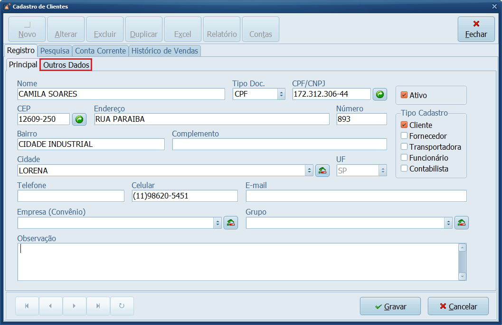Tick the Transportadora checkbox
The width and height of the screenshot is (502, 325).
404,147
